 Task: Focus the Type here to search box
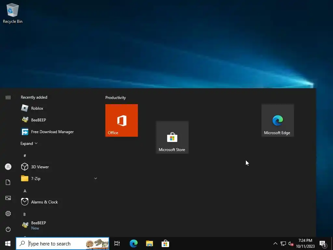click(x=62, y=243)
